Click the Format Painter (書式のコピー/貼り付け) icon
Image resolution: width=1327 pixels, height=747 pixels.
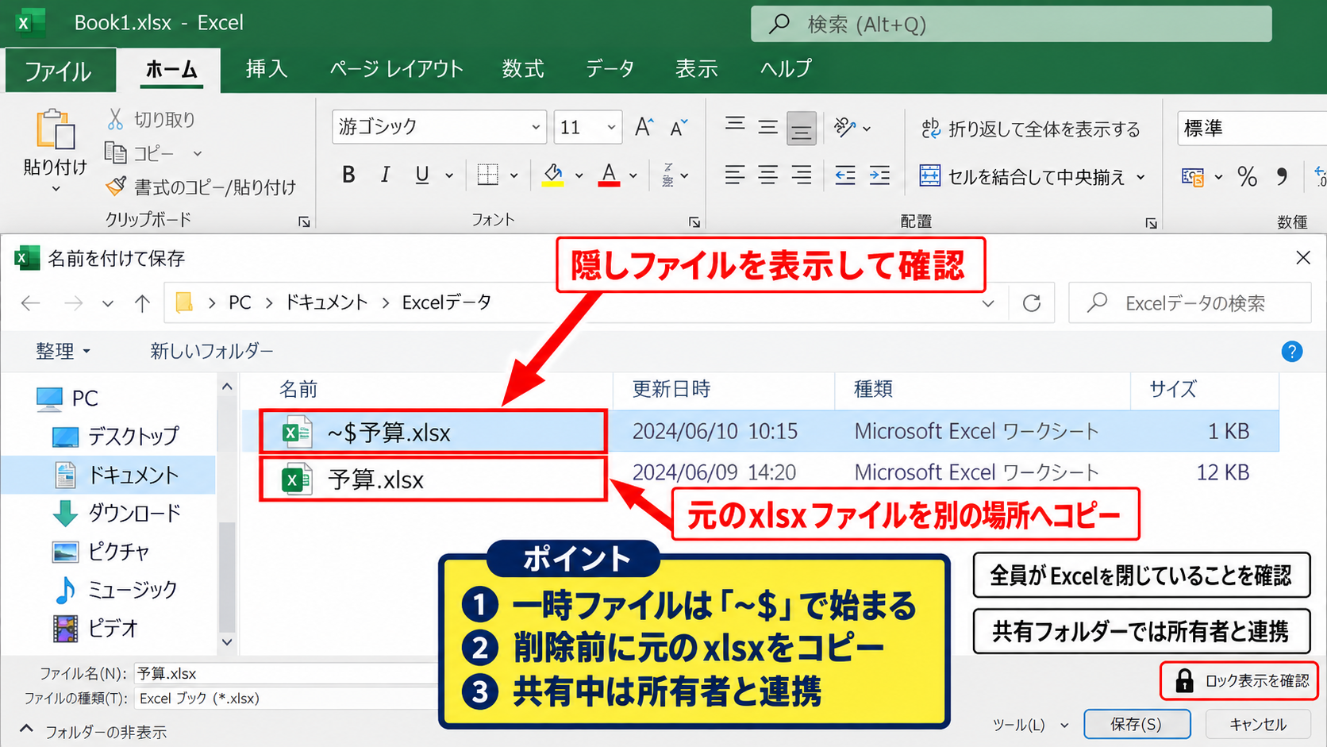(116, 187)
